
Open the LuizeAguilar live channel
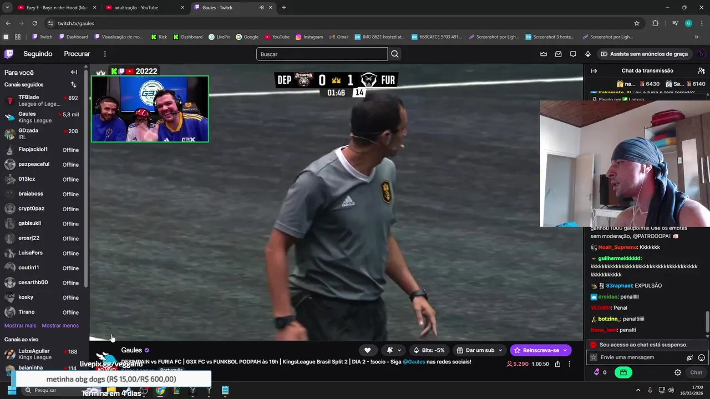tap(43, 354)
